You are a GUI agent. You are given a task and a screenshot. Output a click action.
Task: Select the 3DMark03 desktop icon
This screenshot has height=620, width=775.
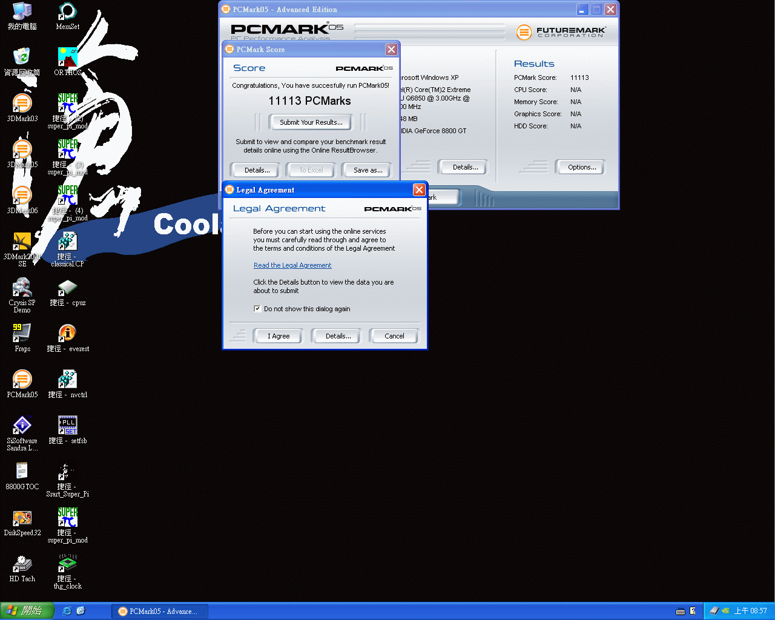pos(22,108)
